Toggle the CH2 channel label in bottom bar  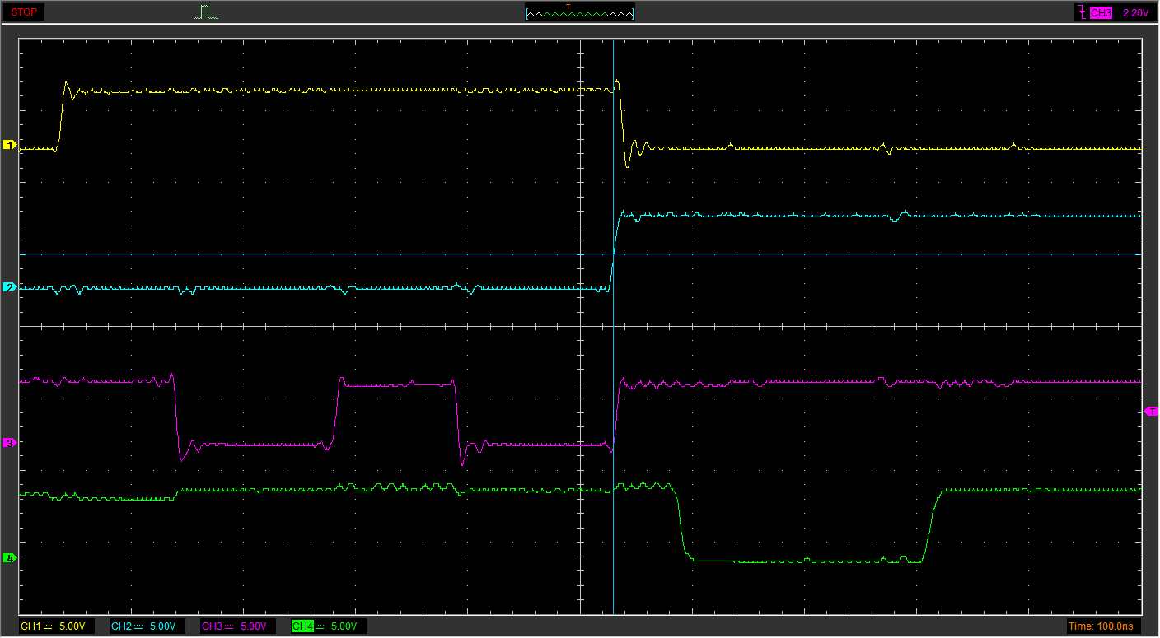point(122,626)
